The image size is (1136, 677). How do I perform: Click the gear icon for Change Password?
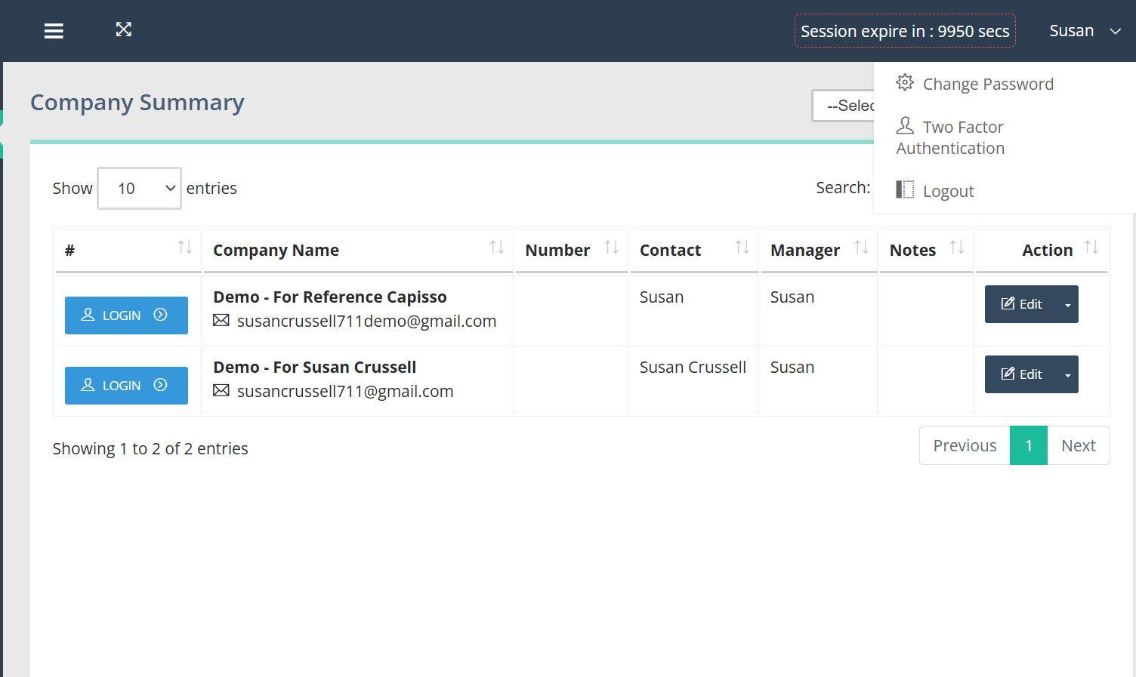tap(905, 83)
